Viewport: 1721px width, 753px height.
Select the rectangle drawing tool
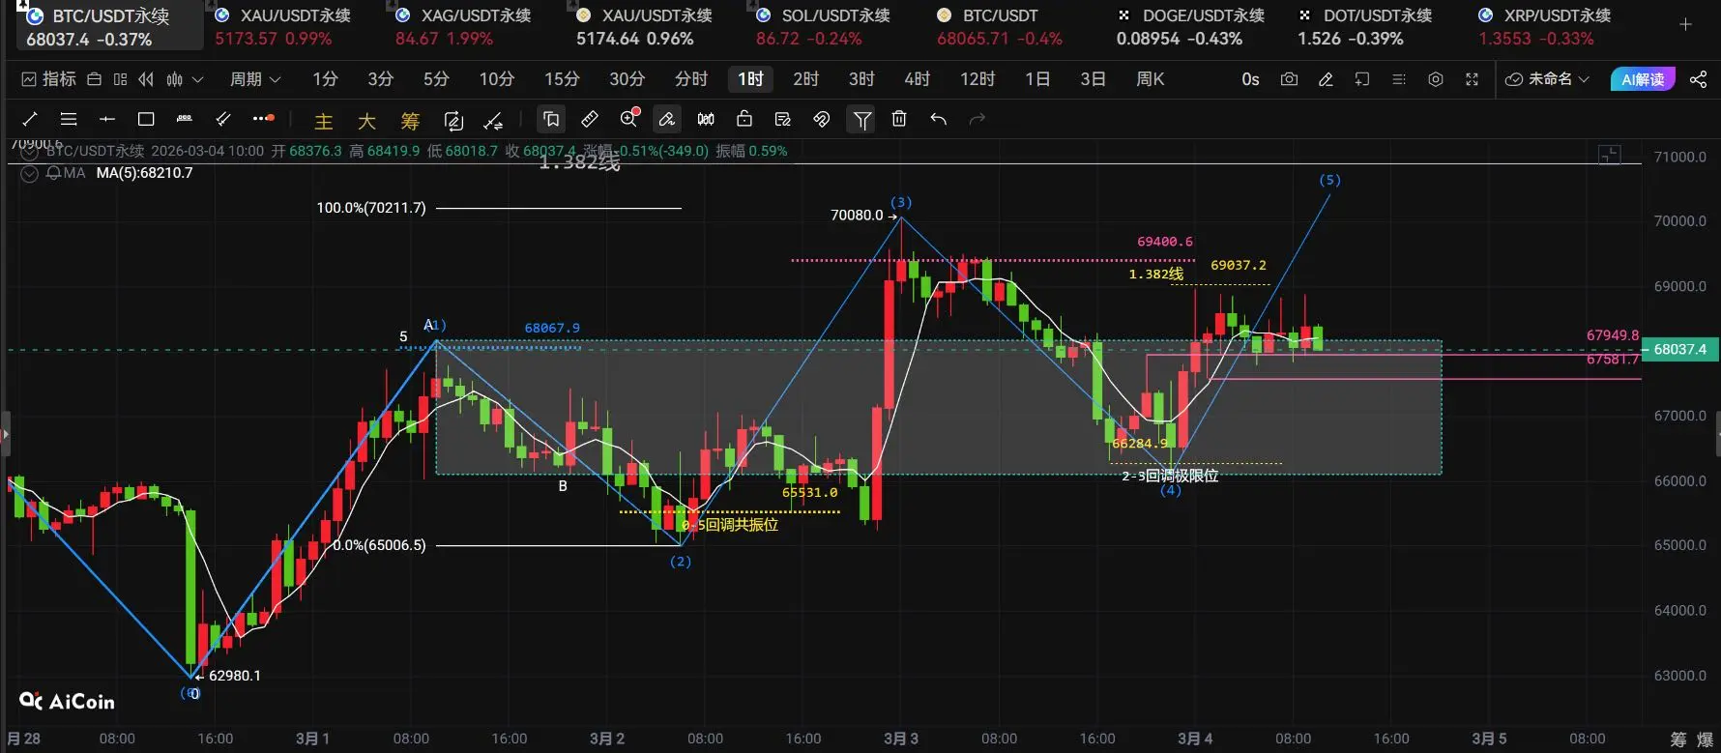pyautogui.click(x=146, y=119)
